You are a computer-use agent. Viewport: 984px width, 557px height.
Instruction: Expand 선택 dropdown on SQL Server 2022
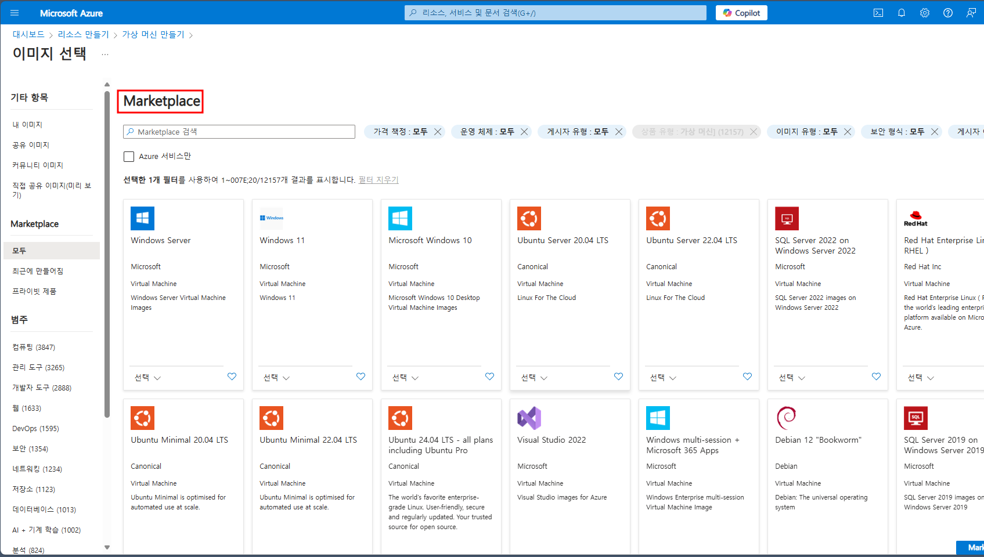[x=792, y=378]
